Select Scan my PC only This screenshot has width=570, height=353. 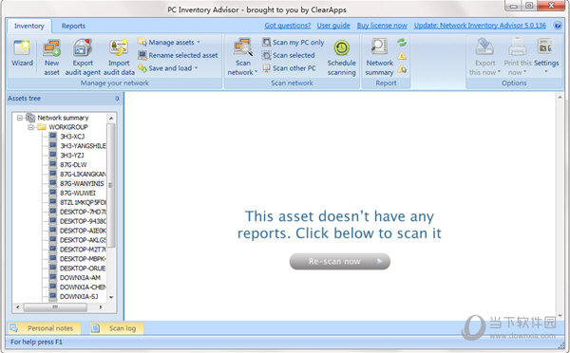point(293,43)
